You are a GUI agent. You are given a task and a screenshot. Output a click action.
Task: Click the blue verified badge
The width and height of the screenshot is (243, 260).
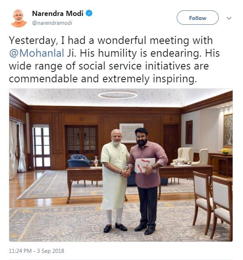pyautogui.click(x=89, y=13)
